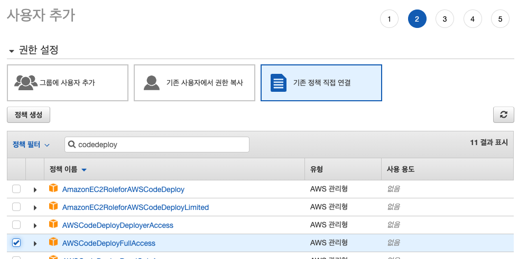Expand AmazonEC2RoleforAWSCodeDeploy policy details arrow
The height and width of the screenshot is (259, 518).
pyautogui.click(x=35, y=190)
